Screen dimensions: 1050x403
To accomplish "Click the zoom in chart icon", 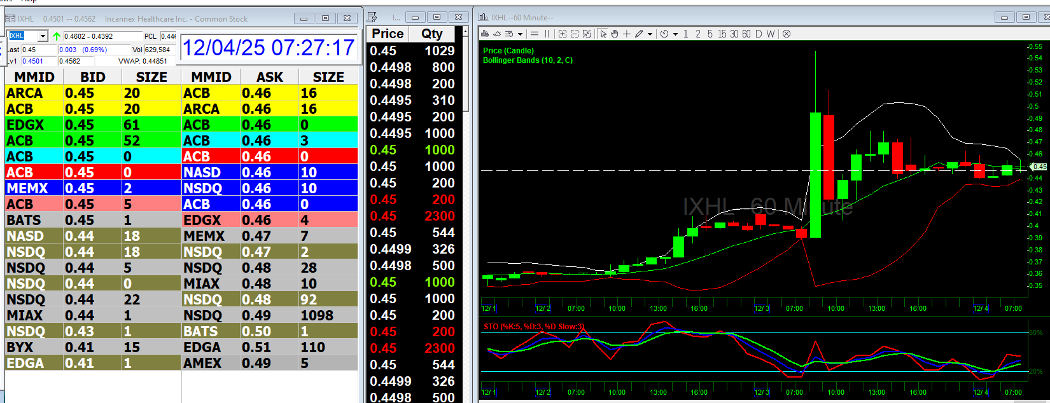I will (x=563, y=34).
